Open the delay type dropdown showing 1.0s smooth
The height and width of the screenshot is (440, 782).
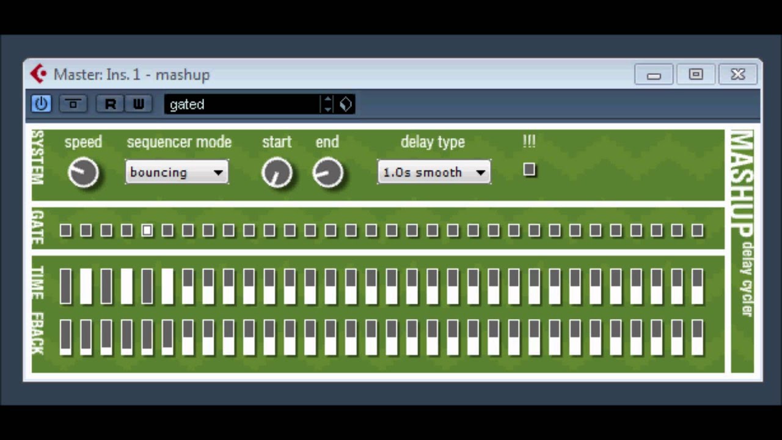(x=434, y=172)
